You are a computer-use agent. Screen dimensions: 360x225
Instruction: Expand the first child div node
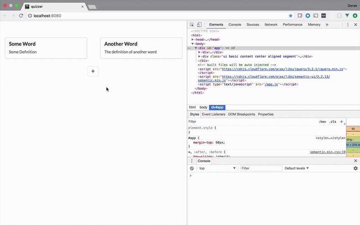point(199,52)
